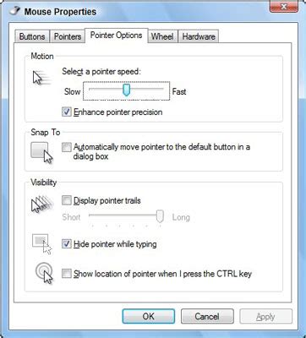The image size is (306, 338).
Task: Open the Pointers tab
Action: (68, 36)
